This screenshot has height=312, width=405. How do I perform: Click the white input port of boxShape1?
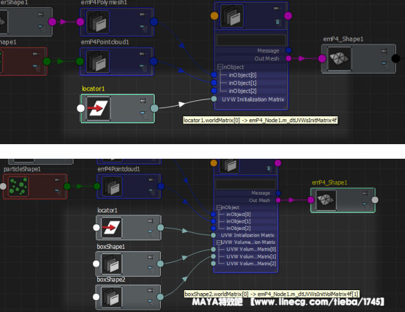[x=96, y=265]
